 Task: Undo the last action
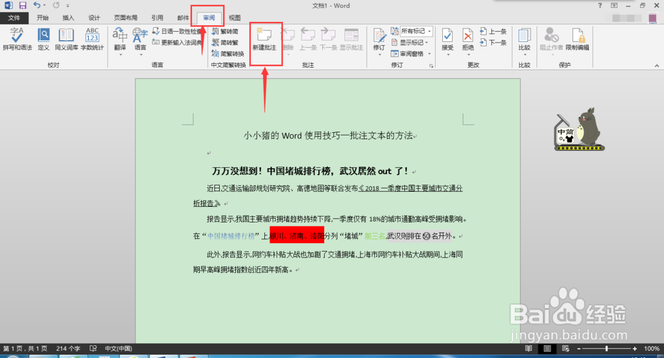click(x=37, y=5)
